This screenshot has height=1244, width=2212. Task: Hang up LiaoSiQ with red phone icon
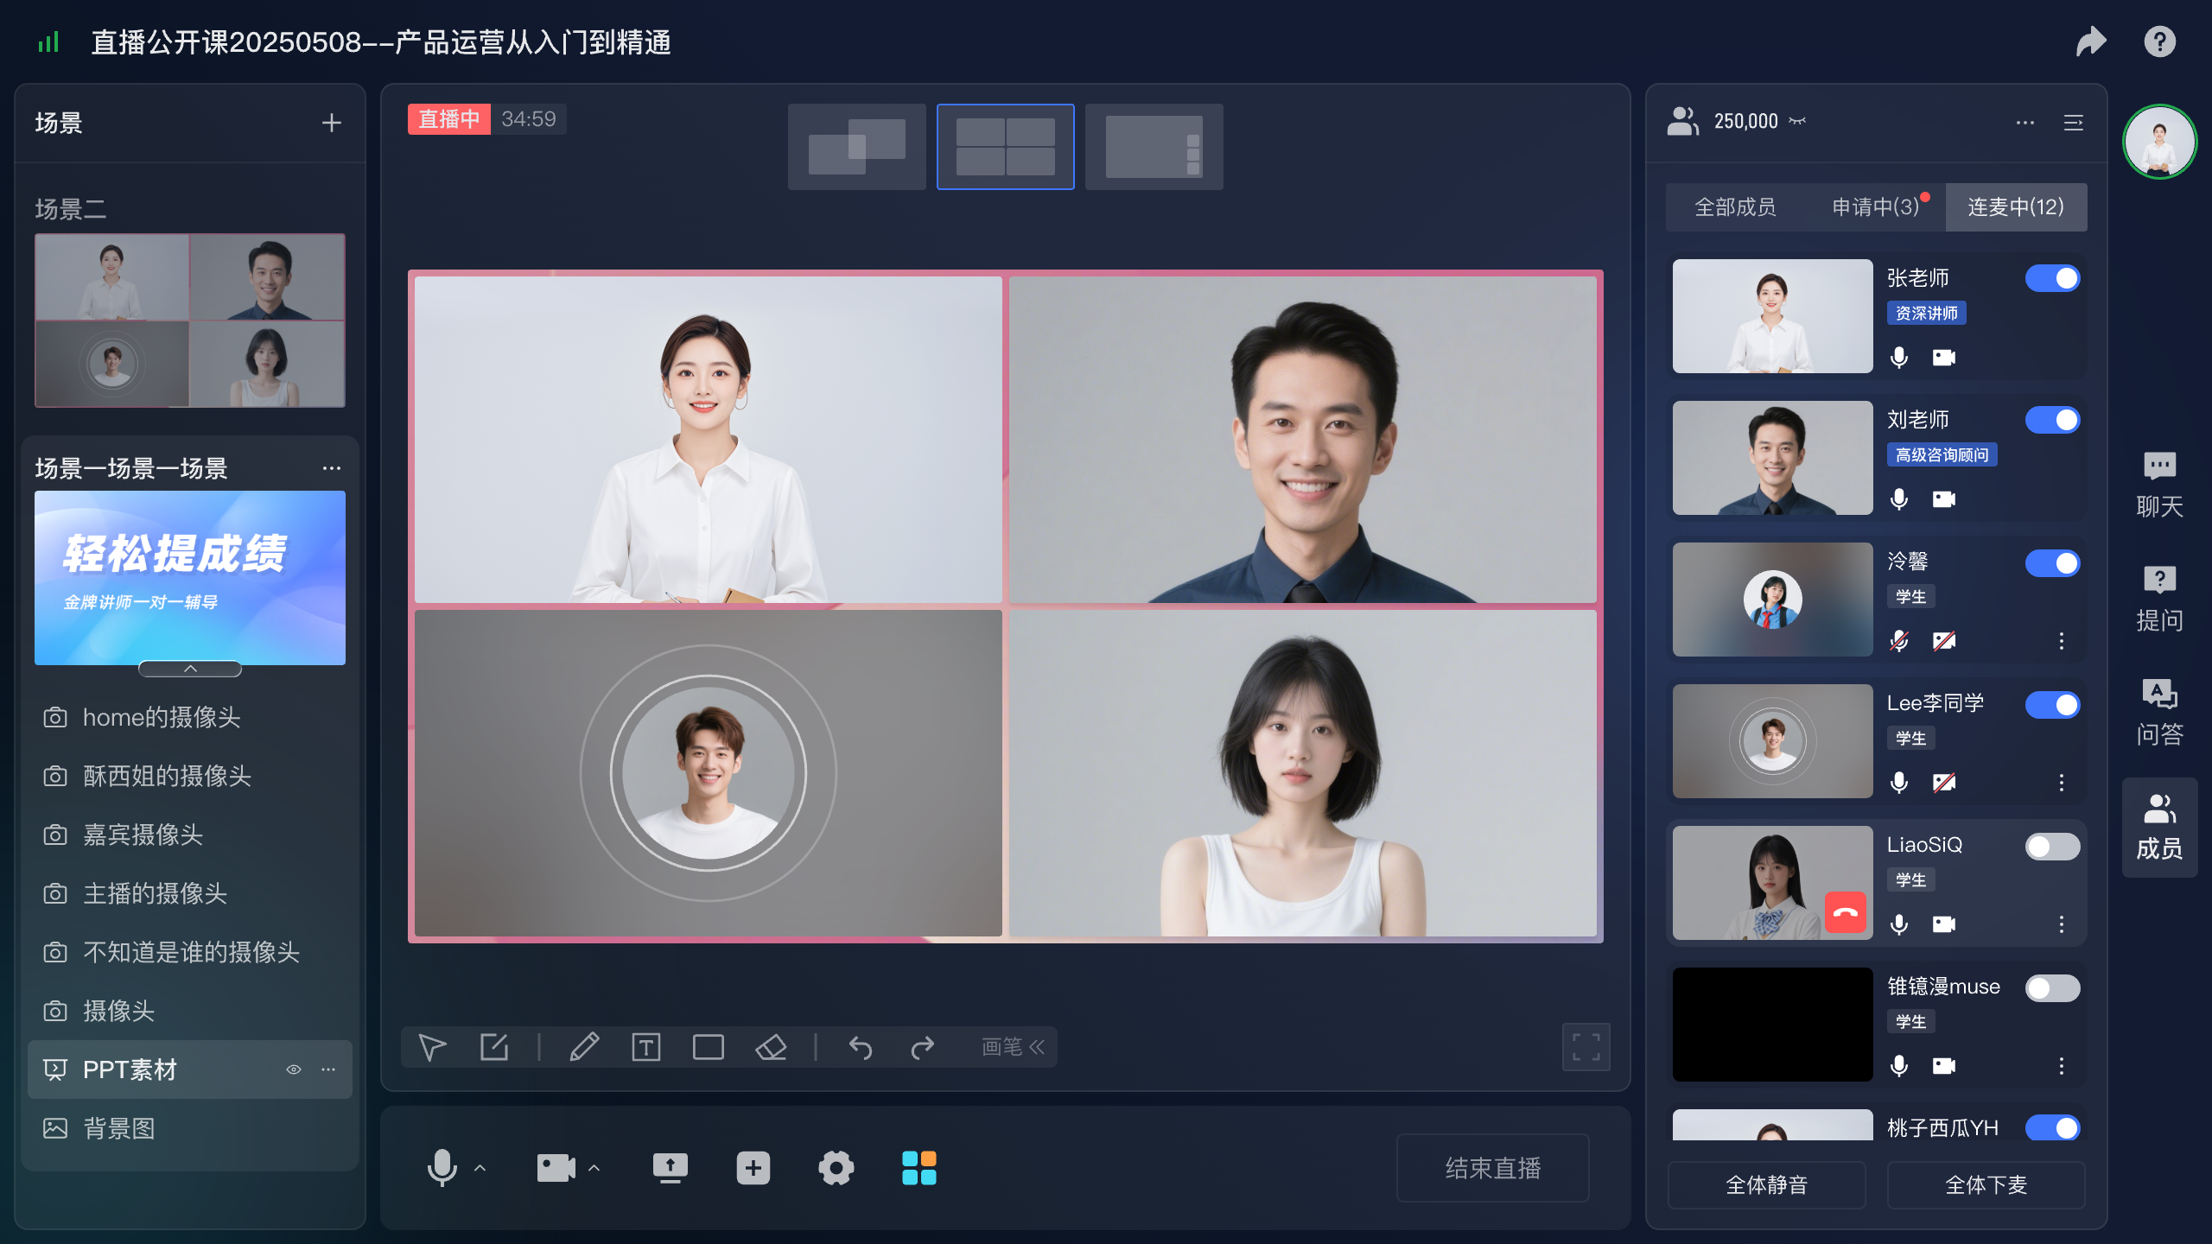click(x=1846, y=912)
